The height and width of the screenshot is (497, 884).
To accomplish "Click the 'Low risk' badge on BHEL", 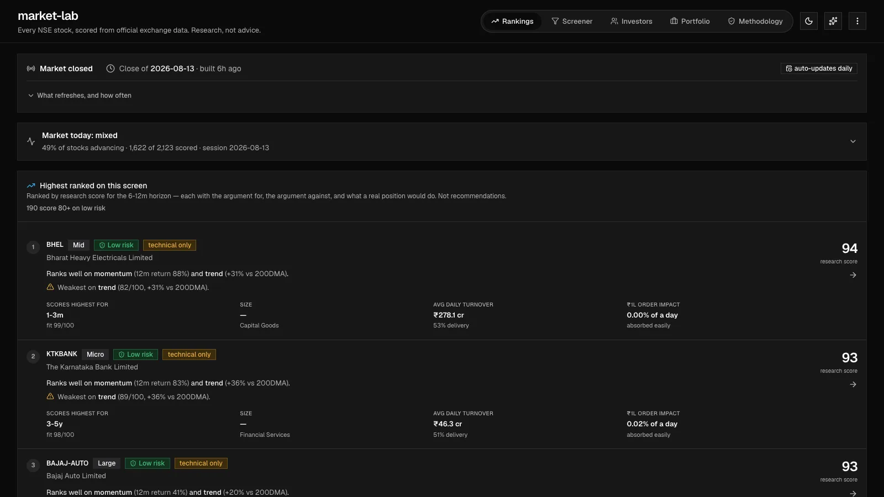I will click(116, 245).
